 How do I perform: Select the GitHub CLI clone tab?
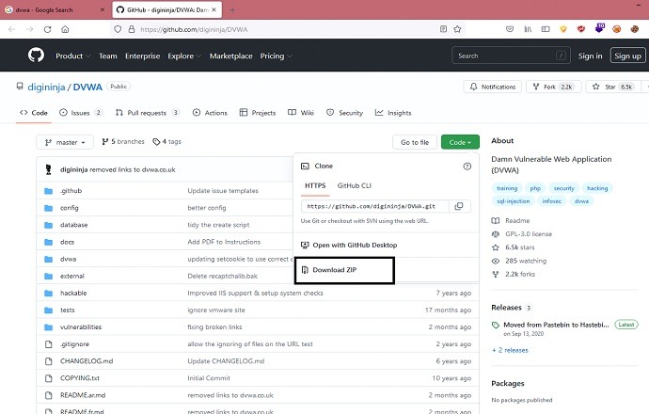click(355, 185)
